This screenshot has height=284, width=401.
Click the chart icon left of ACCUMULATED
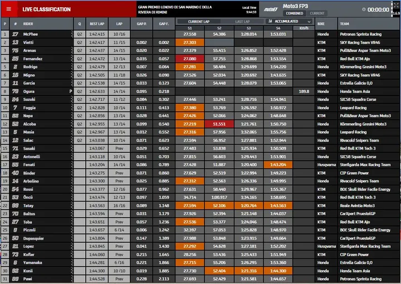[x=270, y=21]
